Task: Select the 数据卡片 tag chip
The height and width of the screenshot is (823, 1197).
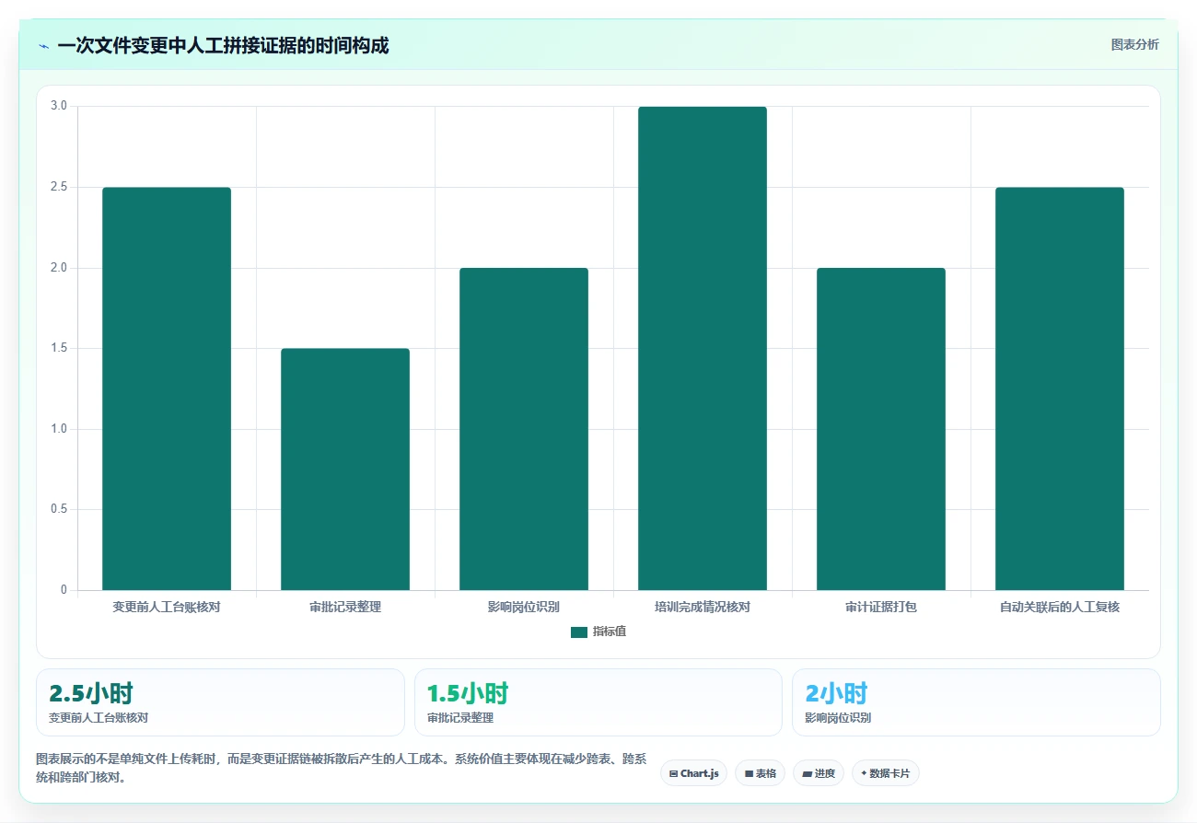Action: [x=886, y=773]
